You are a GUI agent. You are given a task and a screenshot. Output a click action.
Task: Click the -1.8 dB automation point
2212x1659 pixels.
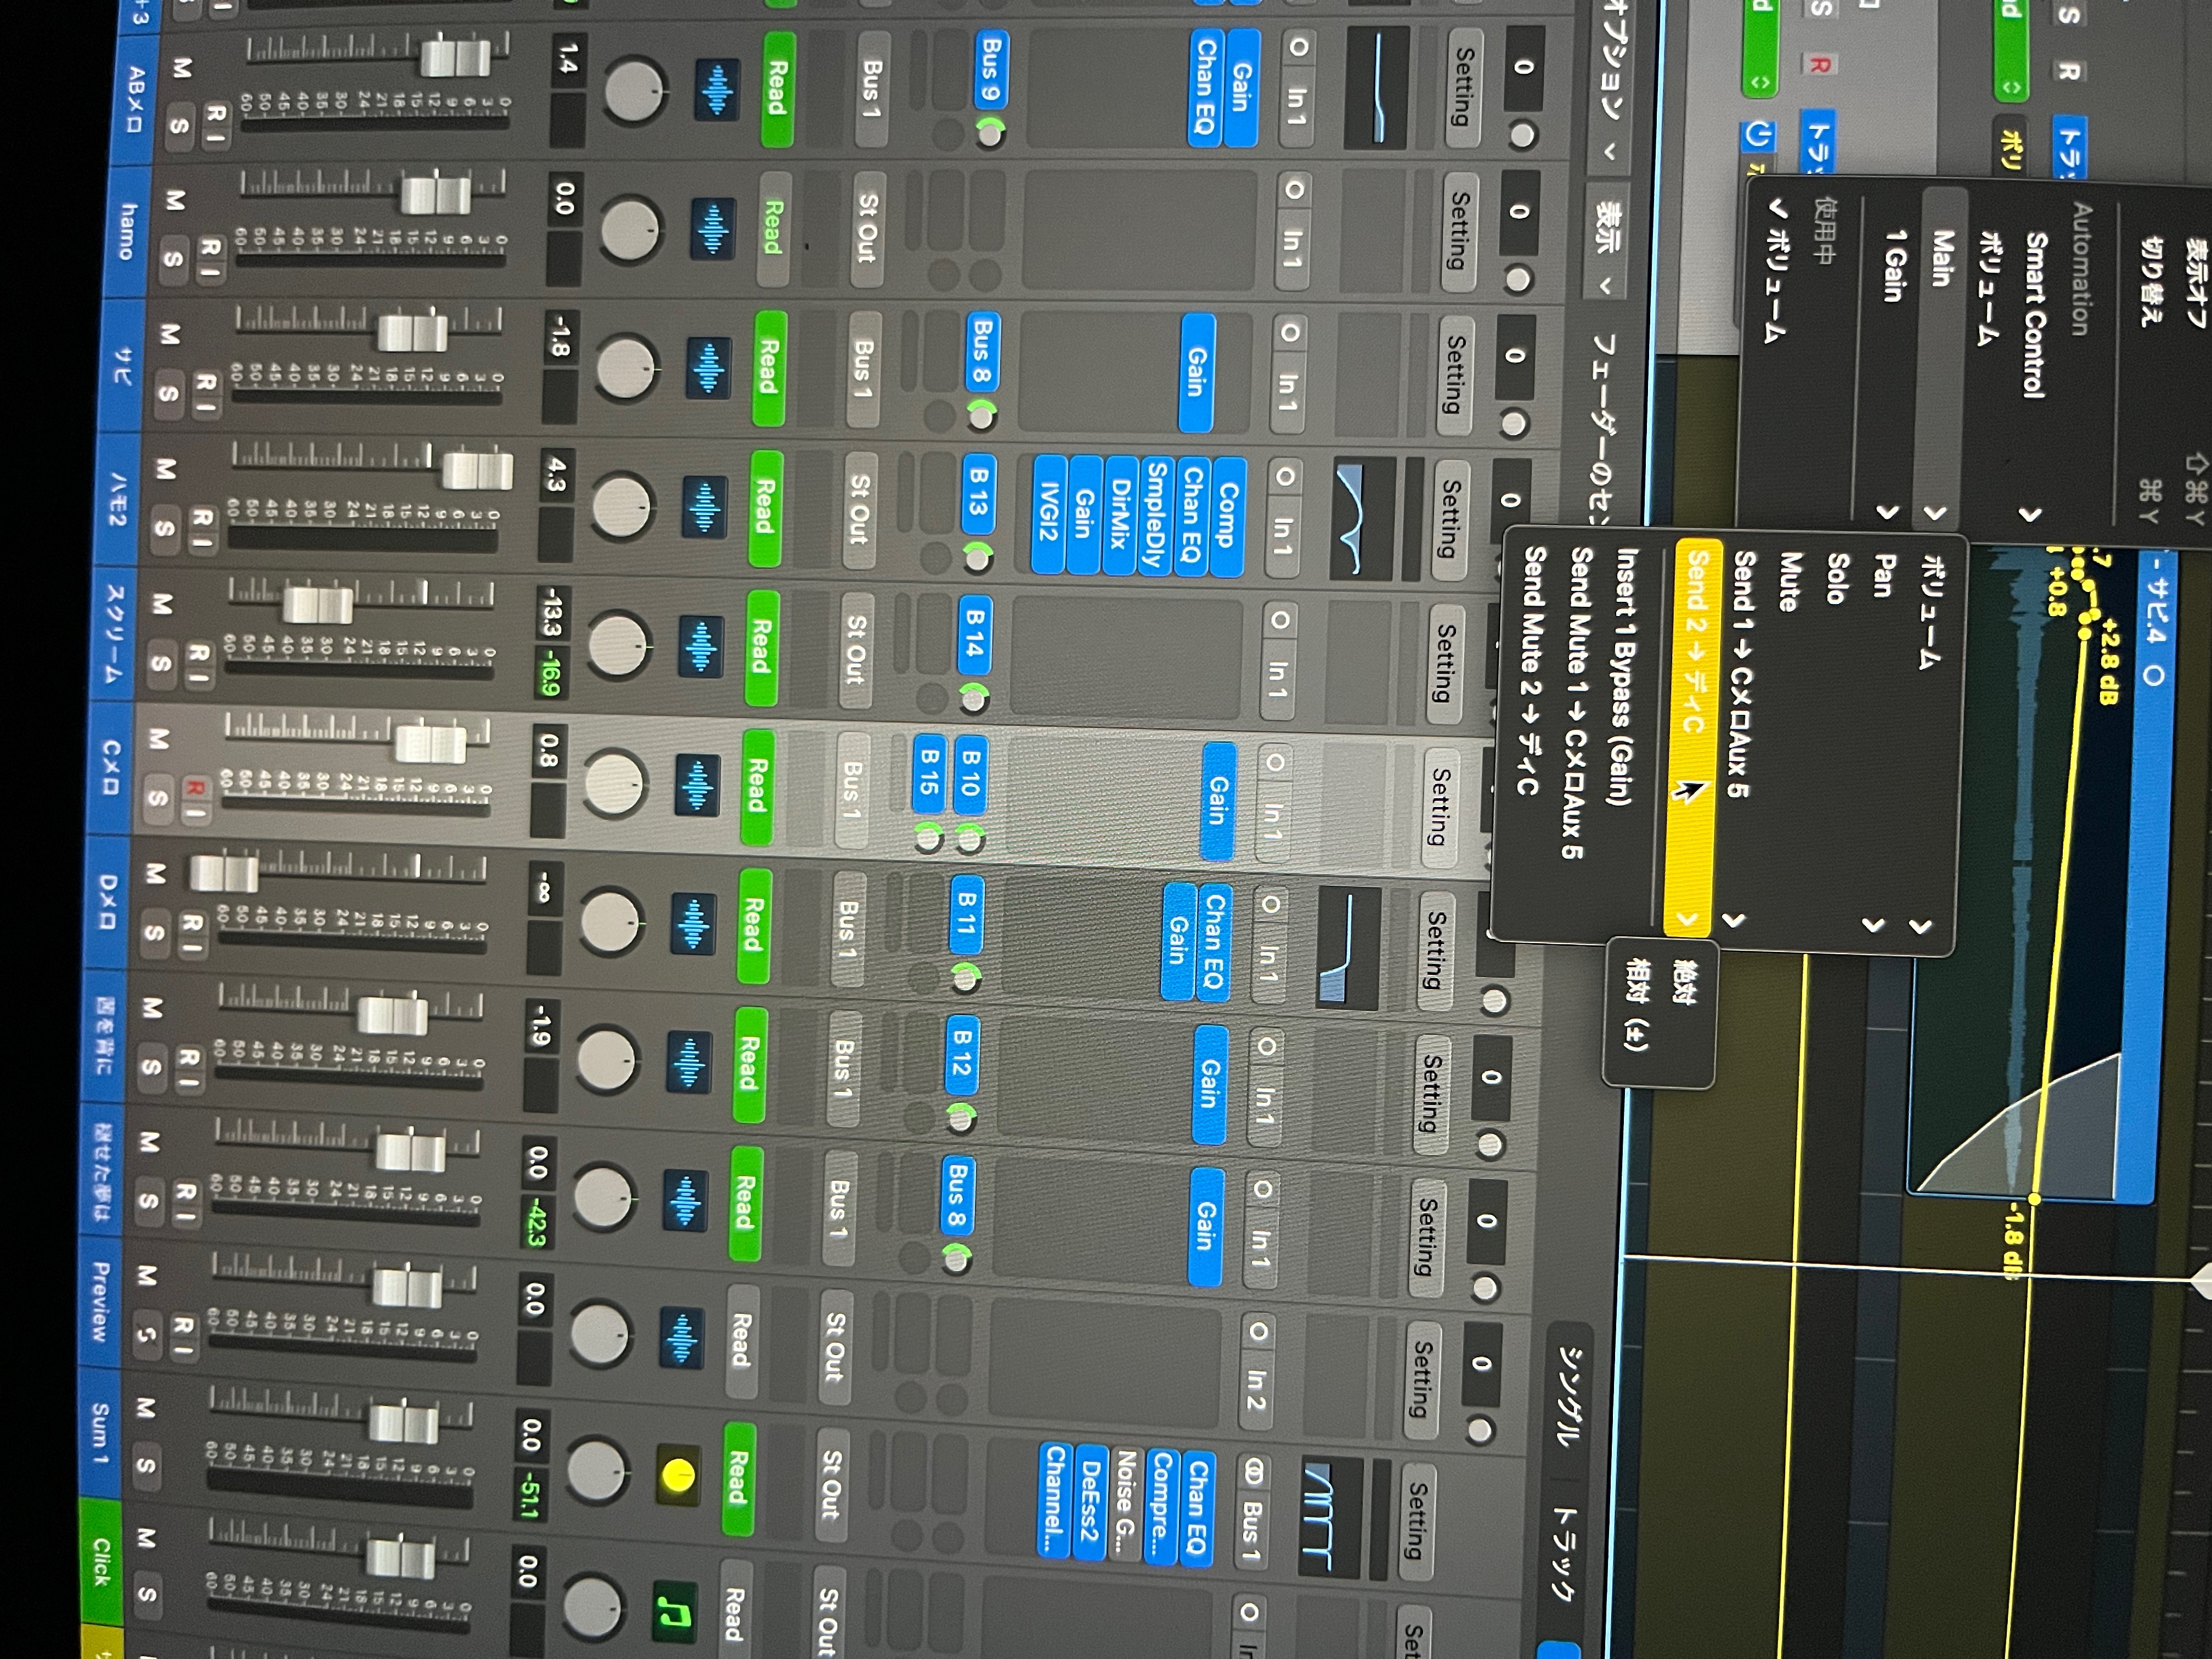(x=2034, y=1198)
